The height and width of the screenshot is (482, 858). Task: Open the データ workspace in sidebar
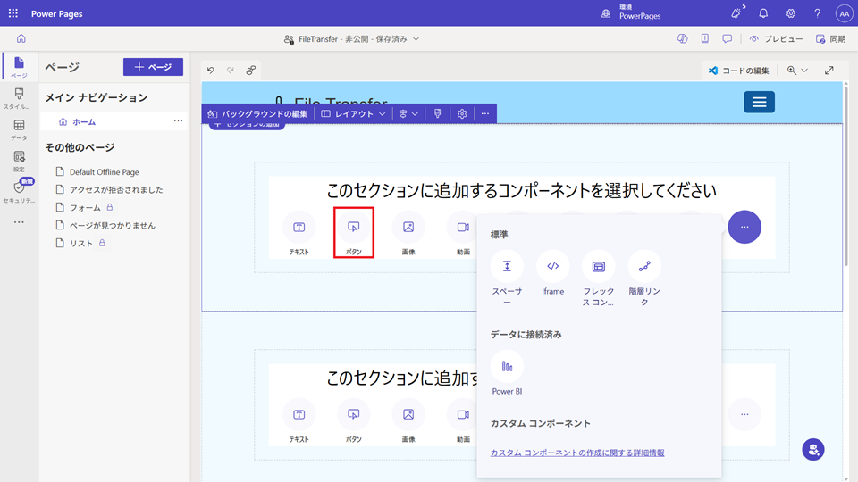click(x=19, y=129)
